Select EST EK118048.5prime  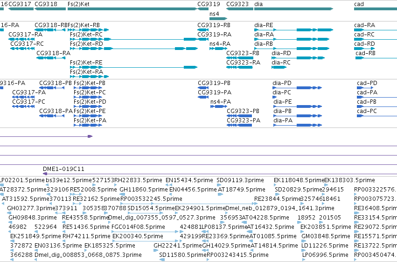299,180
